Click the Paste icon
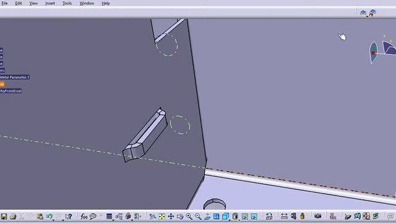This screenshot has height=223, width=396. click(x=40, y=216)
